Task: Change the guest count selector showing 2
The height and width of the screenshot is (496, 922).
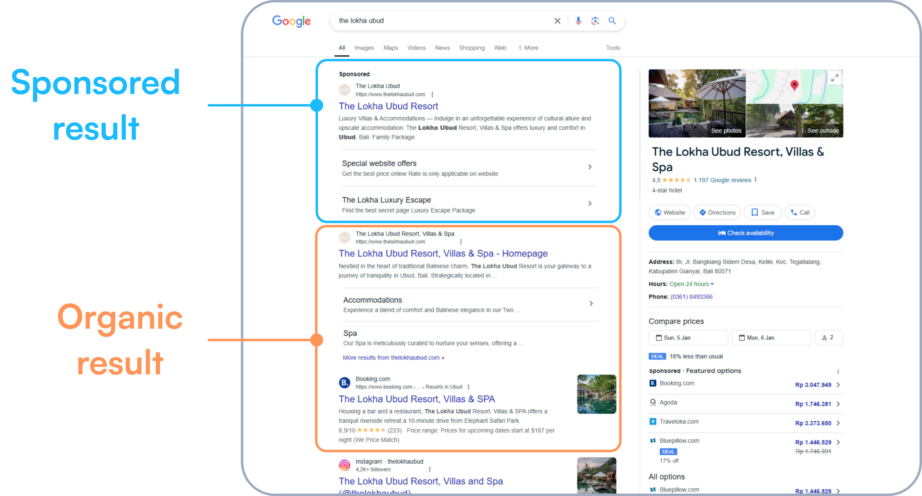Action: tap(829, 338)
